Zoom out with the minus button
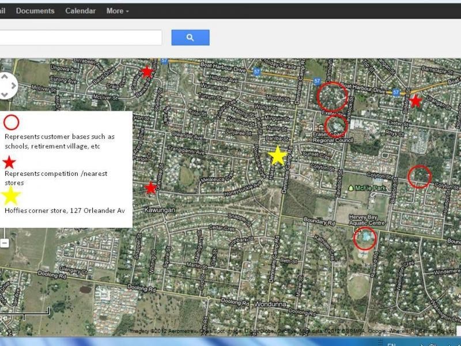 [x=4, y=243]
